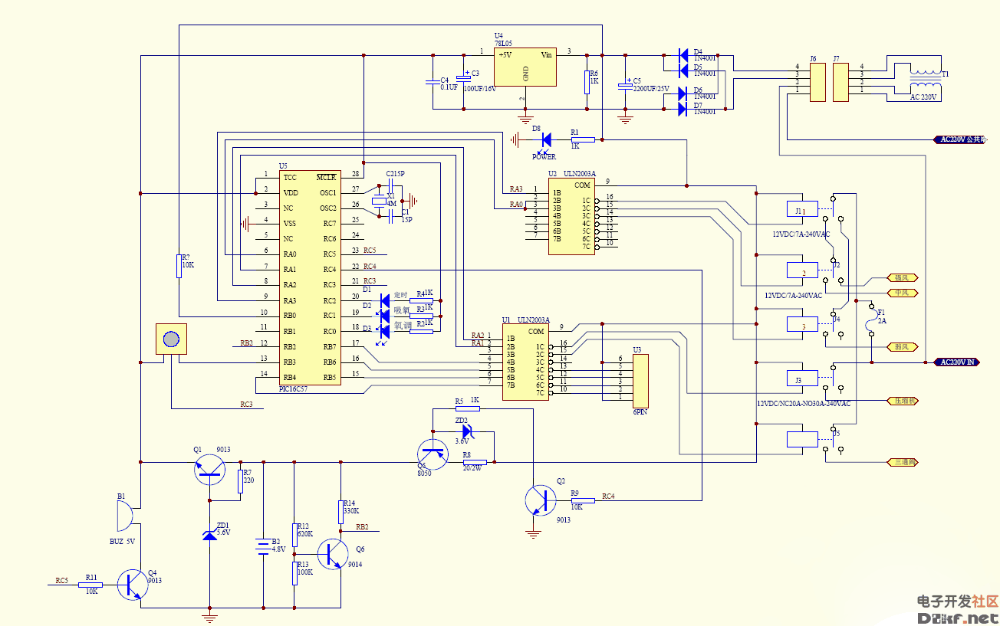Viewport: 1000px width, 626px height.
Task: Select connector J6
Action: point(817,83)
